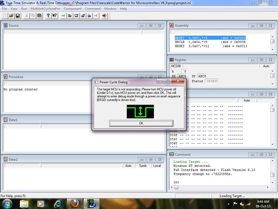Open Firefox from taskbar
Screen dimensions: 278x209
point(75,204)
